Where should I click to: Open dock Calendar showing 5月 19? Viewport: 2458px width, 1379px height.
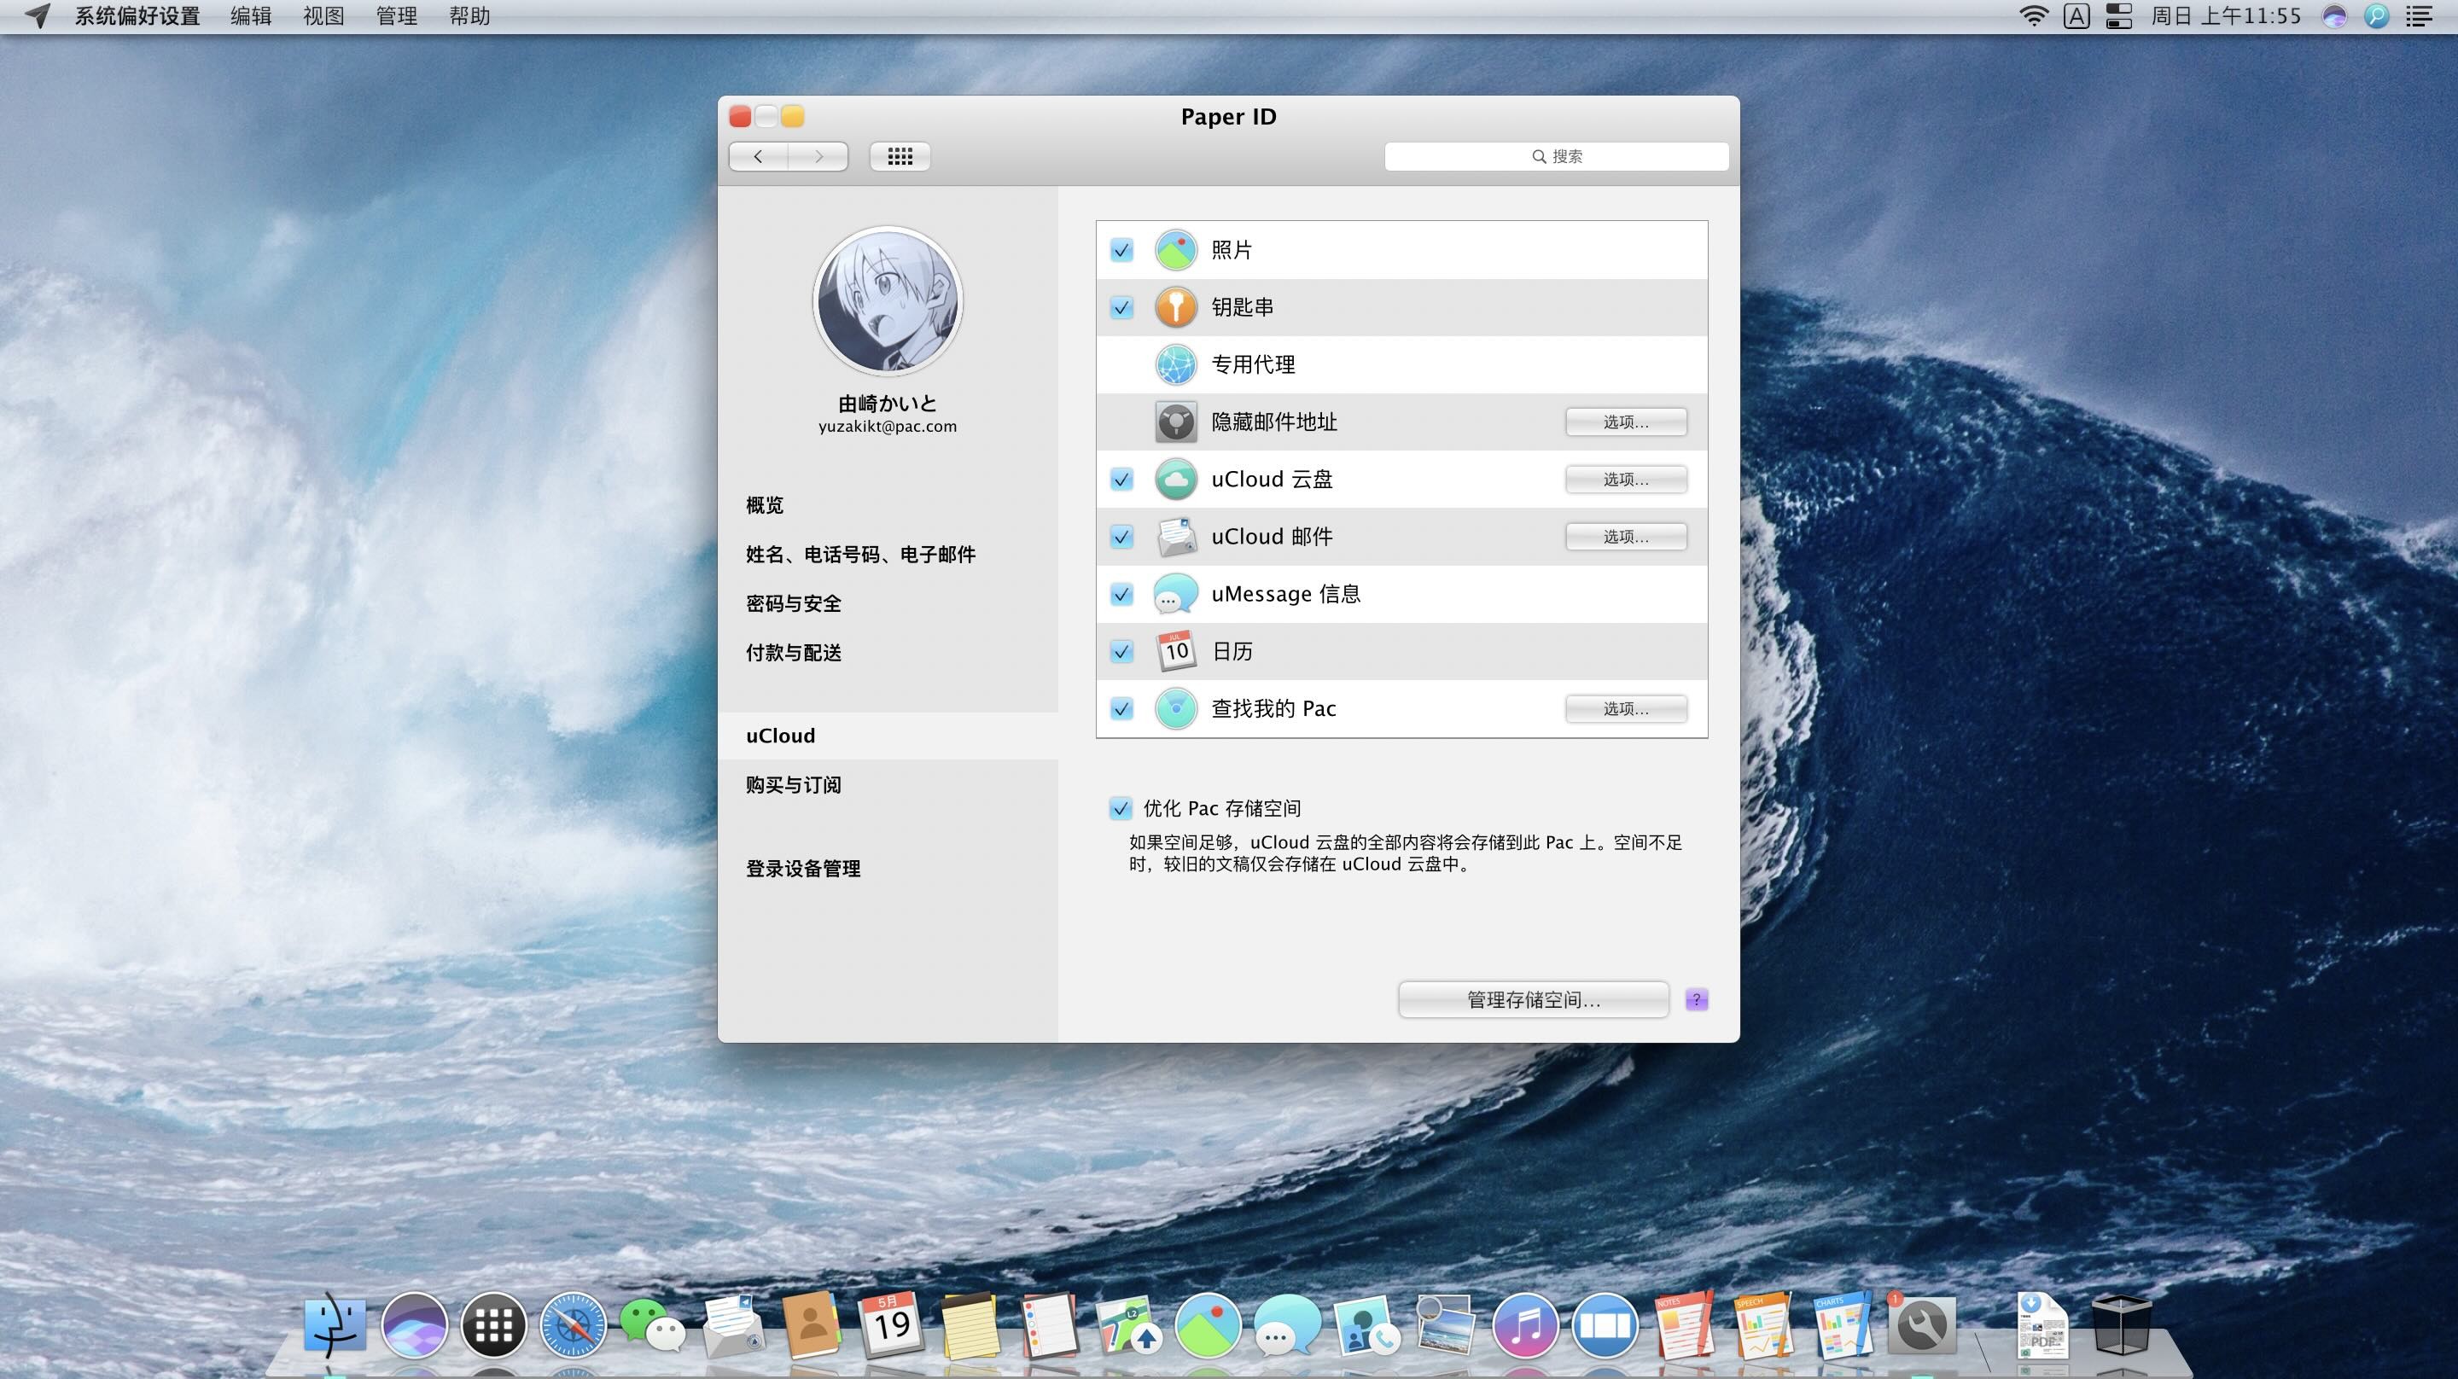(x=890, y=1324)
